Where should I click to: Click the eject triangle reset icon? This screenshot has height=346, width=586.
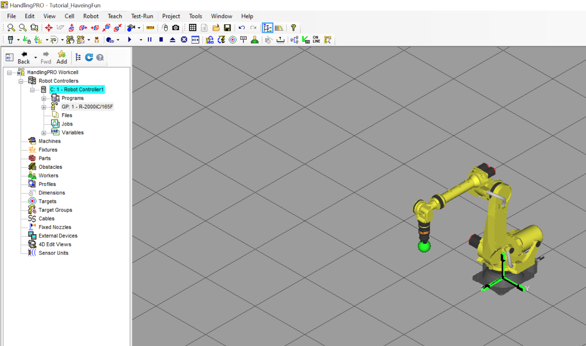click(173, 40)
